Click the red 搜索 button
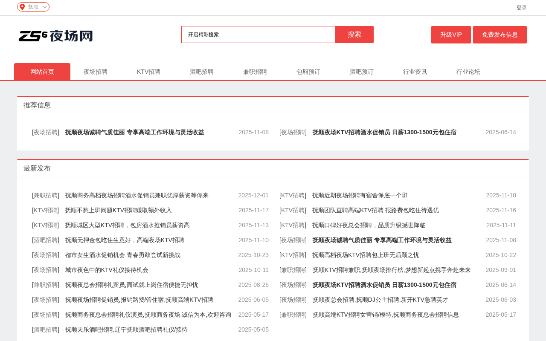This screenshot has height=341, width=546. coord(354,35)
